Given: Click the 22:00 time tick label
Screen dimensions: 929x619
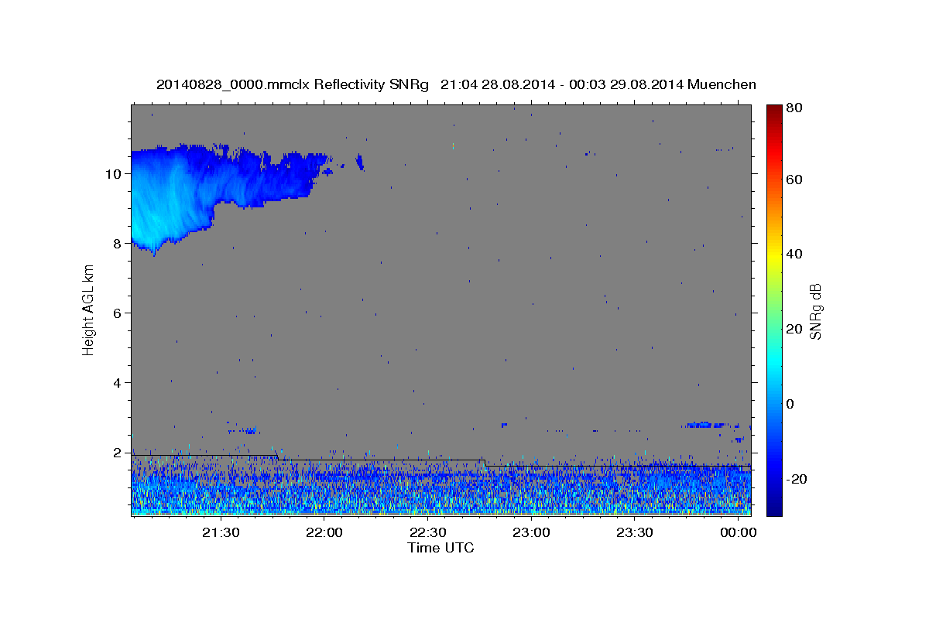Looking at the screenshot, I should pyautogui.click(x=324, y=533).
